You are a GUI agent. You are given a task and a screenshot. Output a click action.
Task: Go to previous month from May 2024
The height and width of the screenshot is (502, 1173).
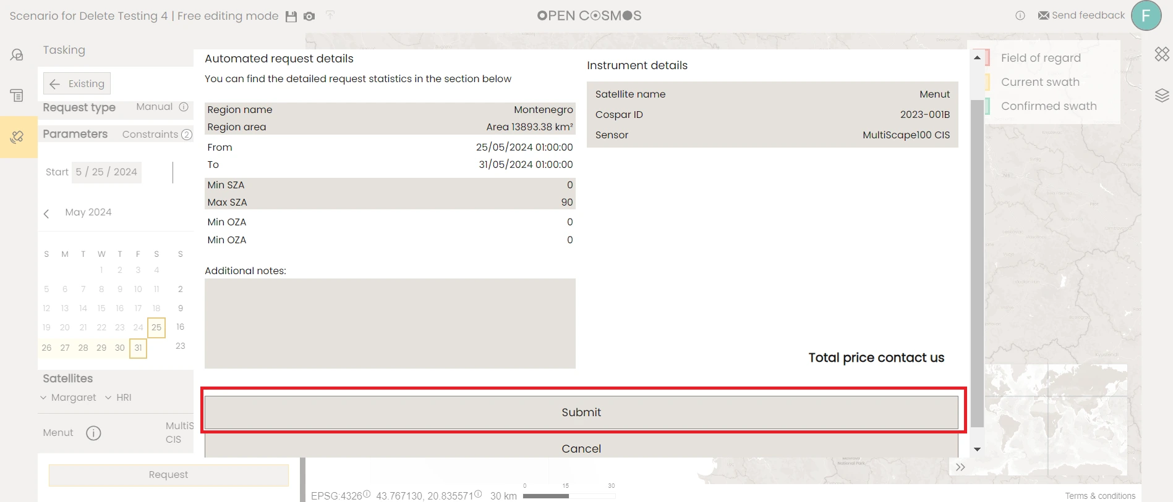coord(46,214)
